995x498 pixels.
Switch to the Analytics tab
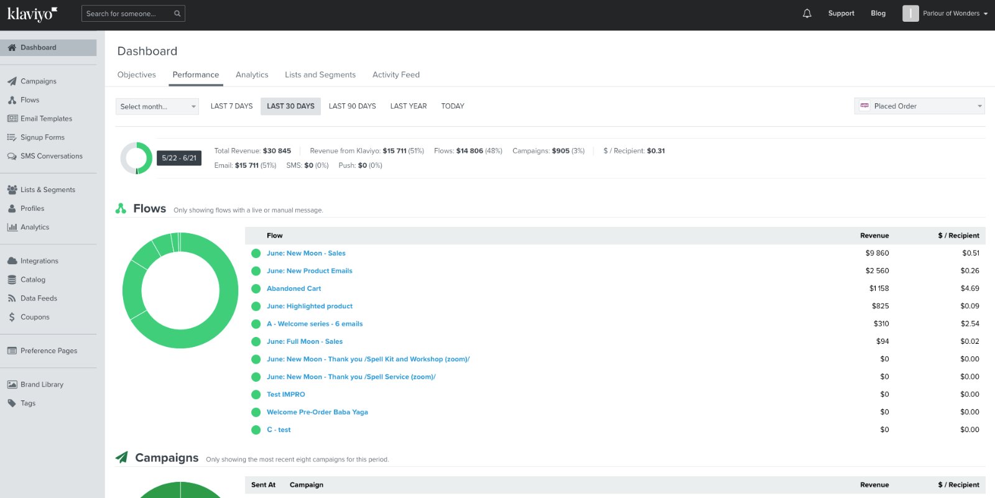click(252, 75)
